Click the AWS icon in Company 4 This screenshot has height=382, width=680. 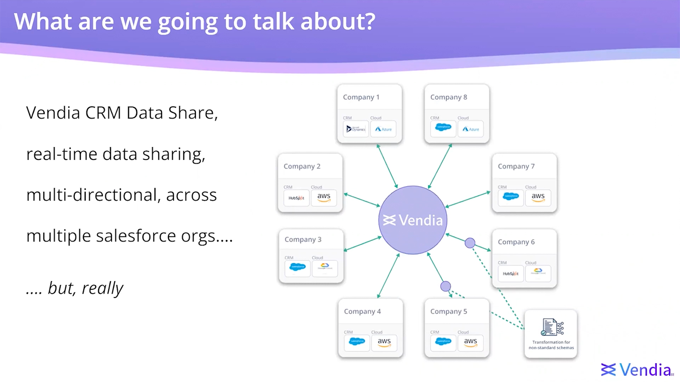384,343
